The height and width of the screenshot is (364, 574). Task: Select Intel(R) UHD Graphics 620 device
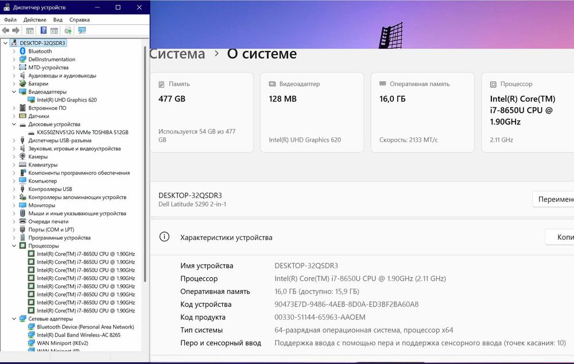click(67, 100)
